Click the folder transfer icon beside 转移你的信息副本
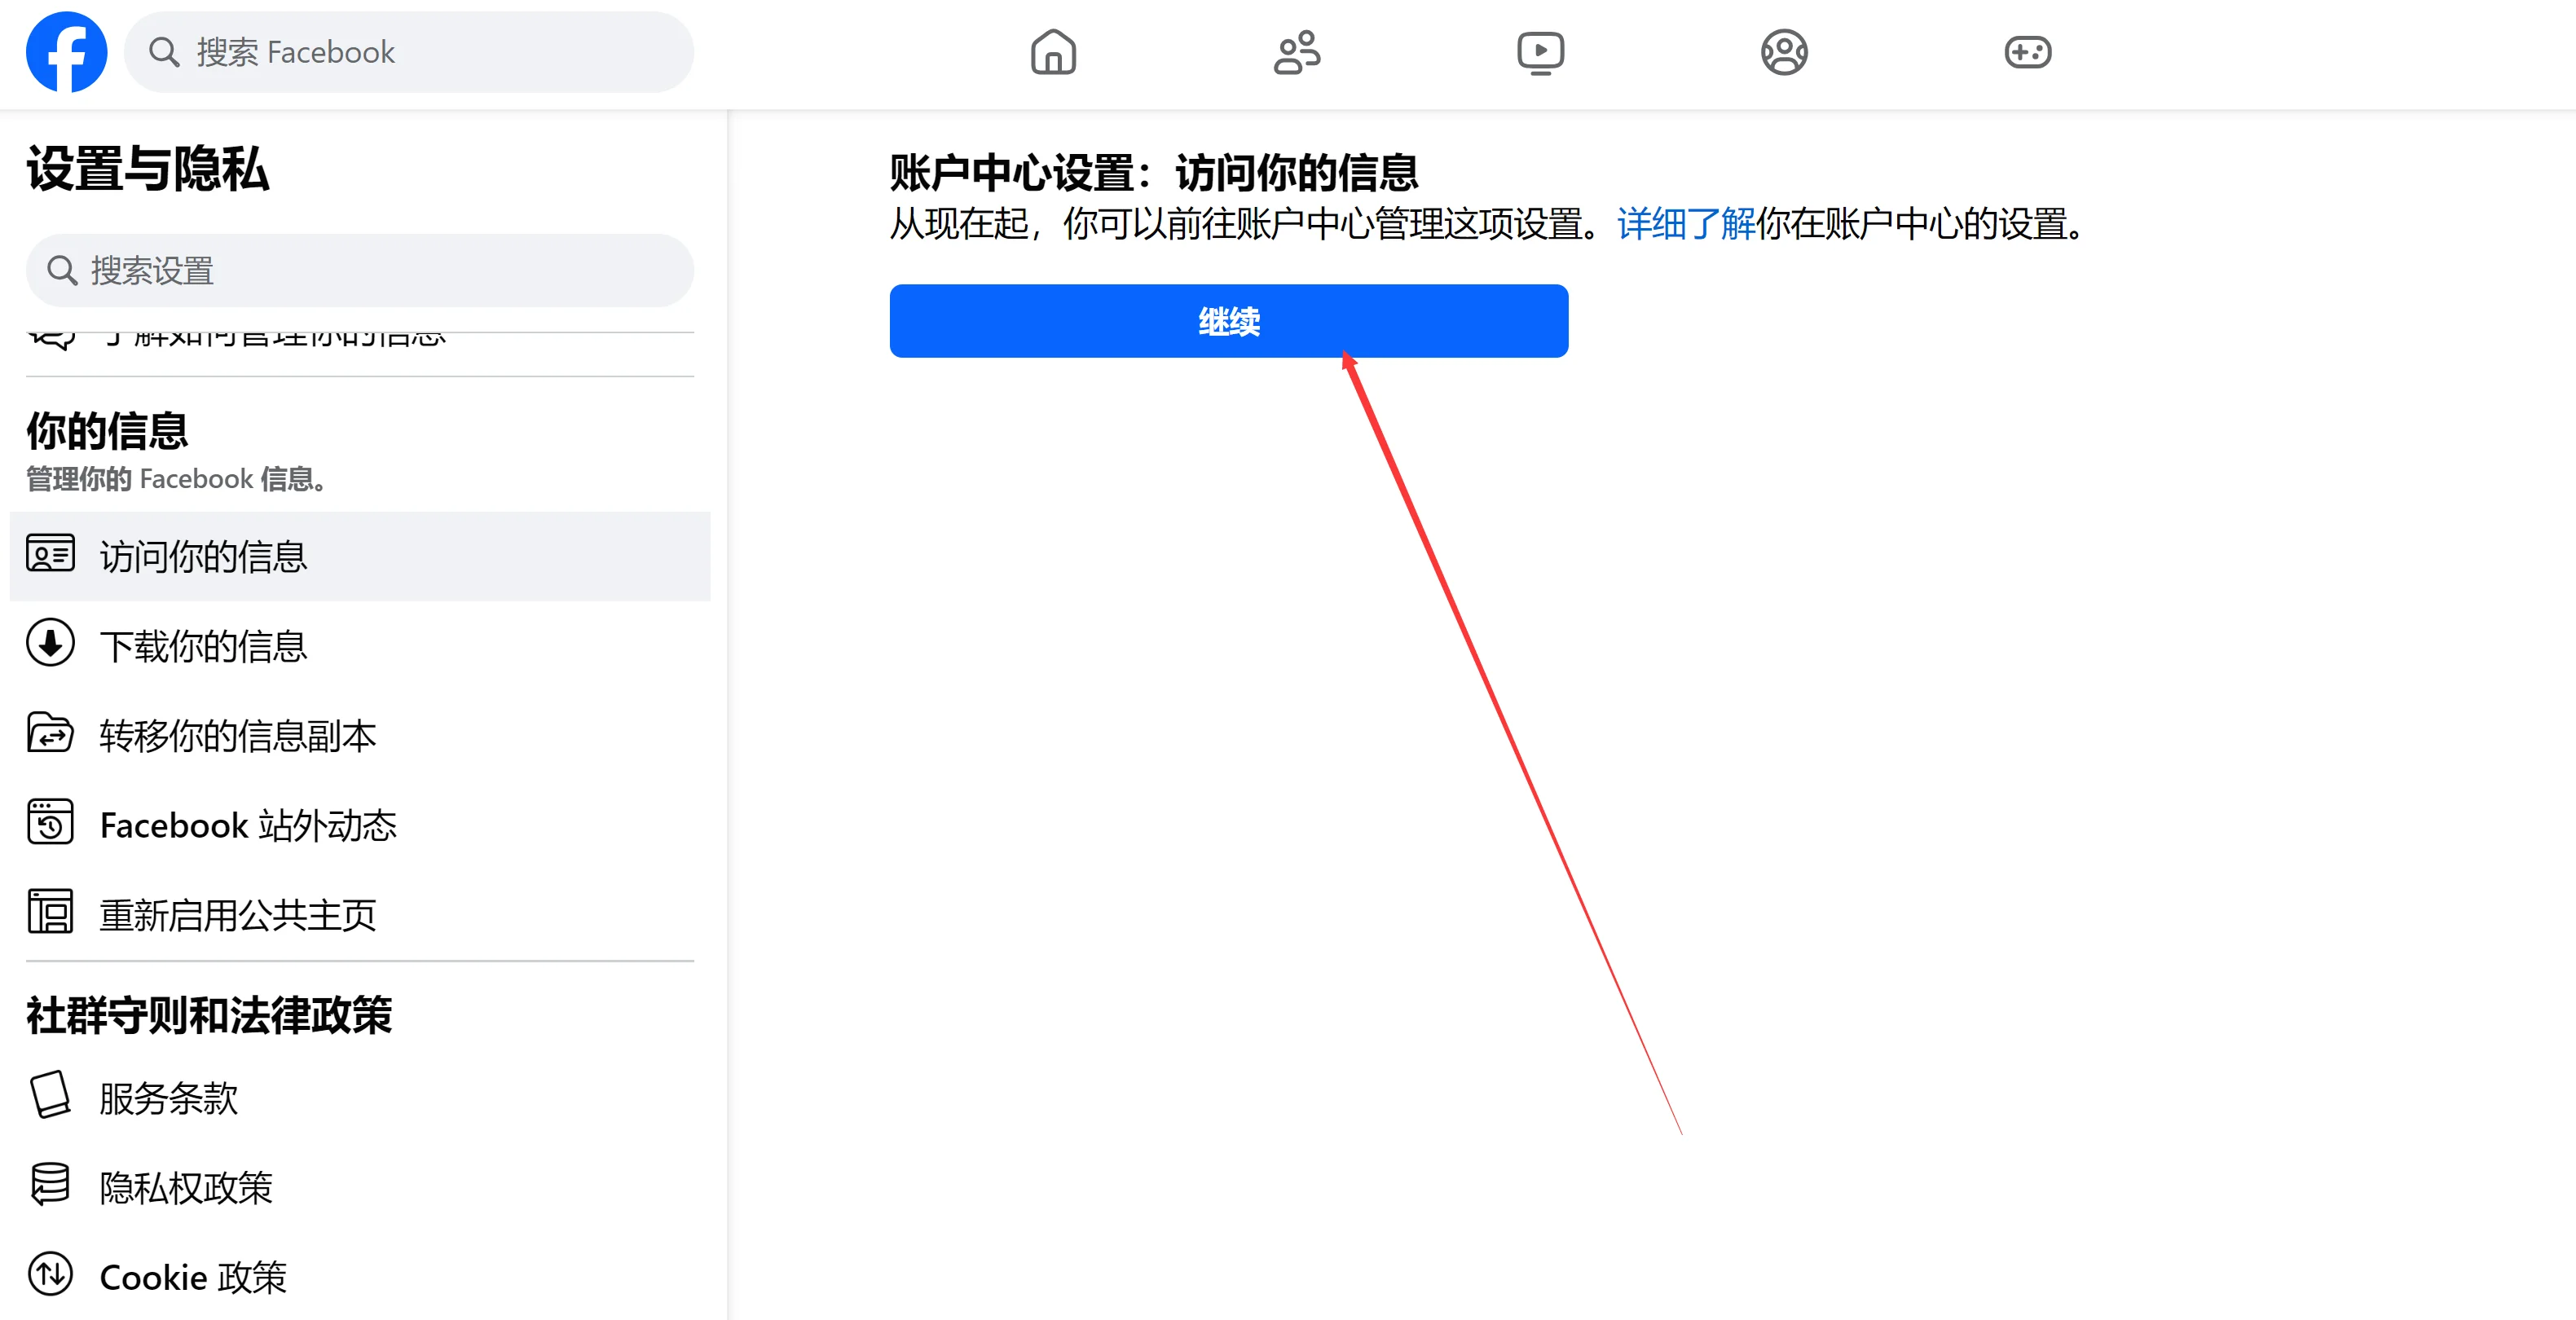The height and width of the screenshot is (1320, 2576). point(50,732)
